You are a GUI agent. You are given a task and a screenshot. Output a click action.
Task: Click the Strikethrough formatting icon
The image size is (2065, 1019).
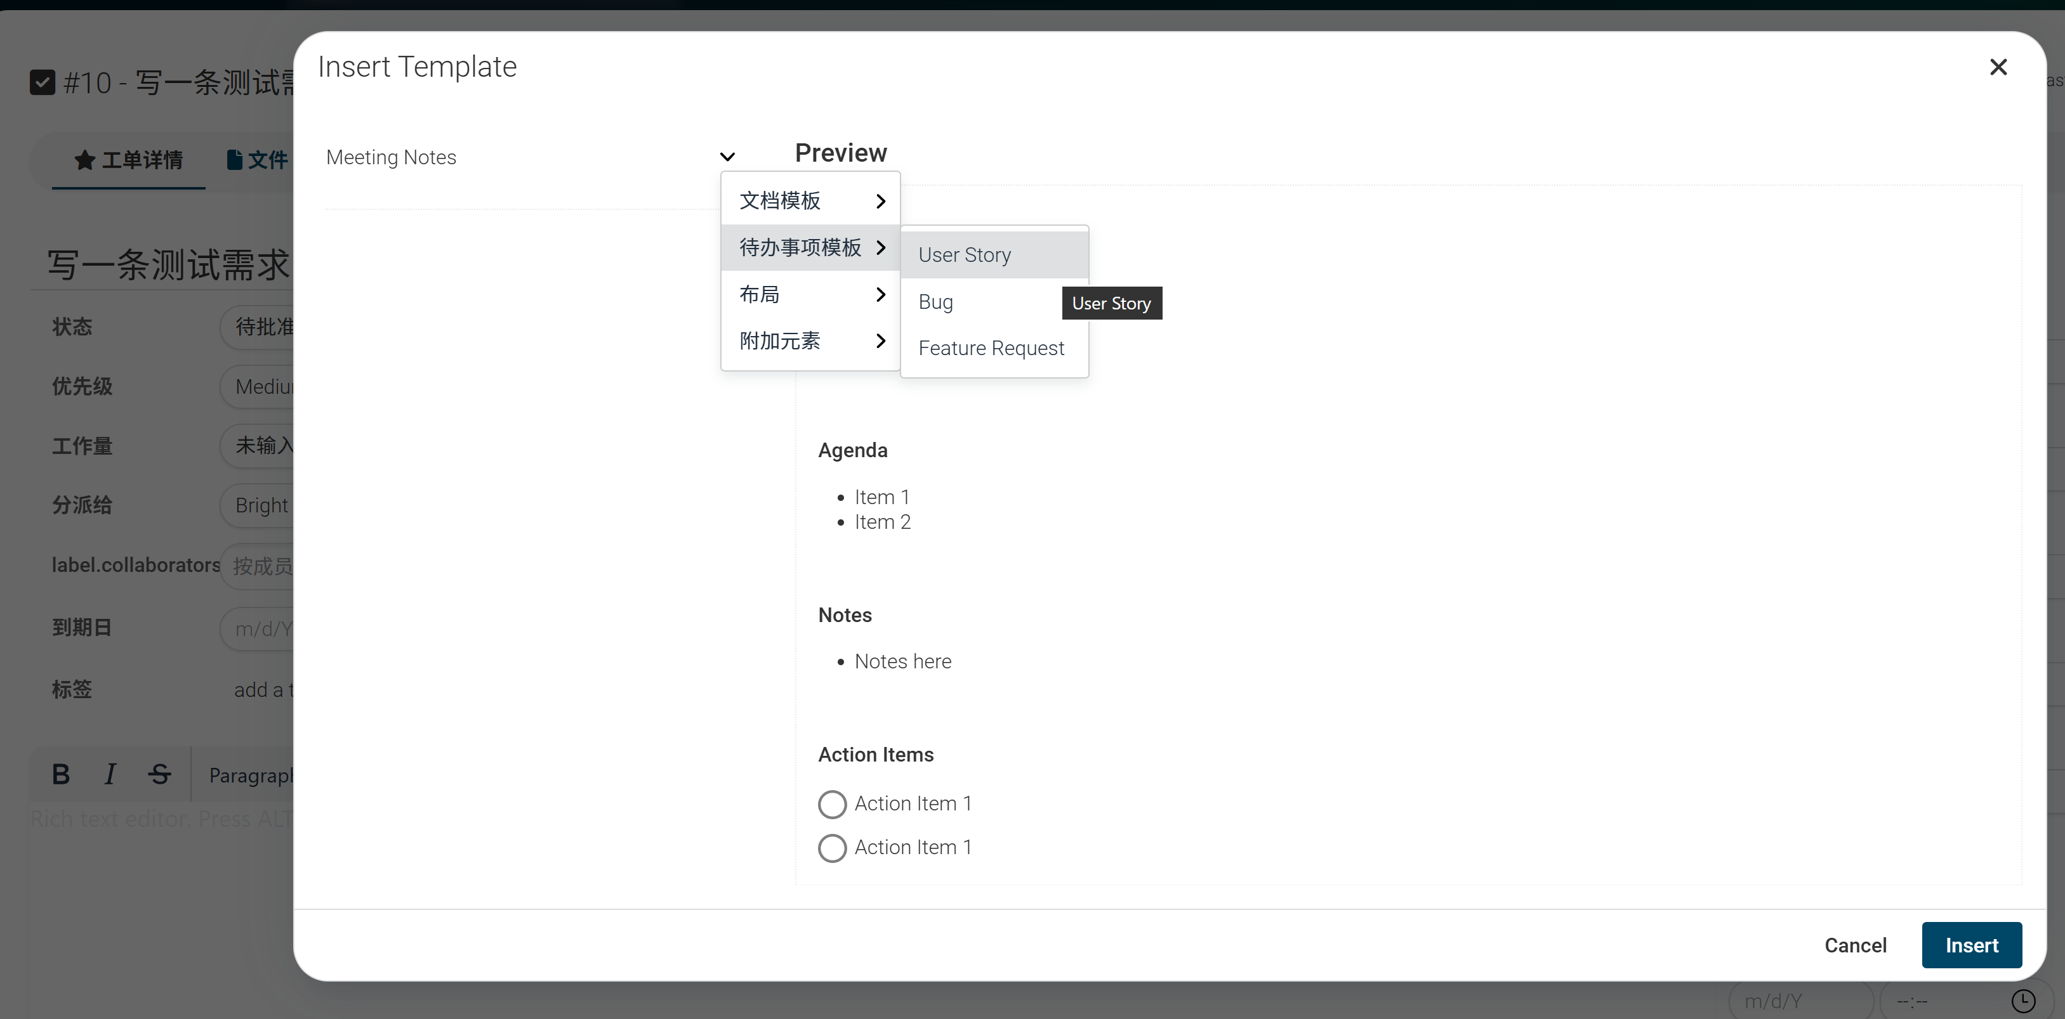coord(159,774)
